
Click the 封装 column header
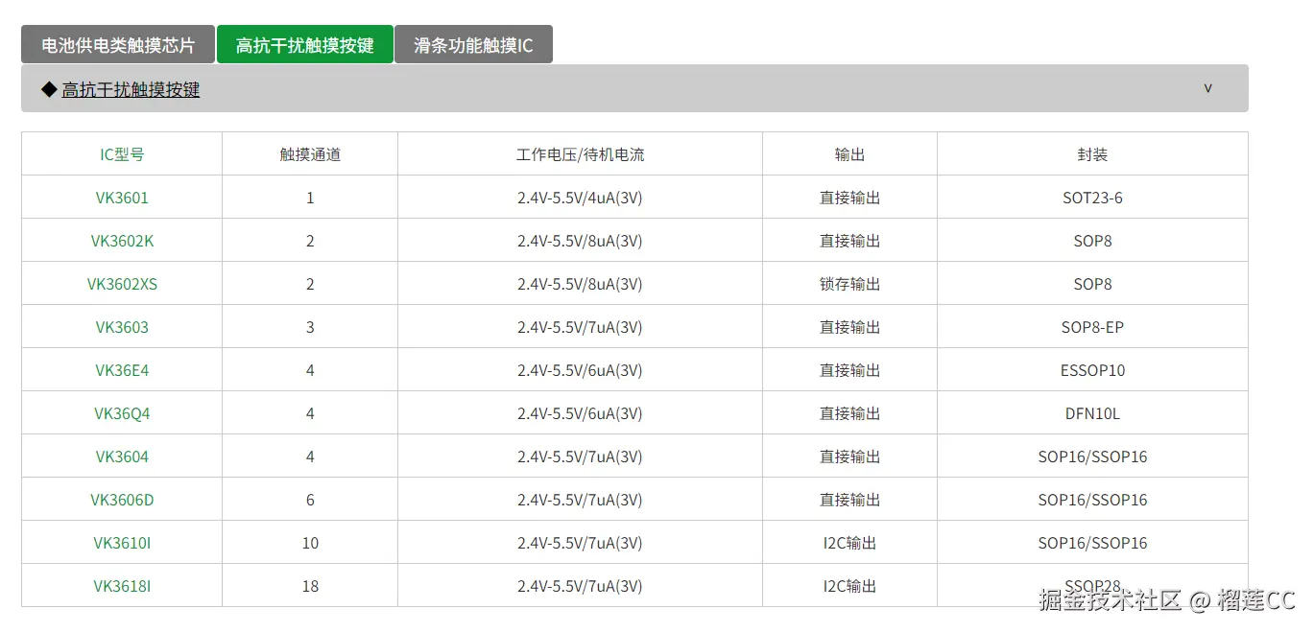[x=1092, y=154]
